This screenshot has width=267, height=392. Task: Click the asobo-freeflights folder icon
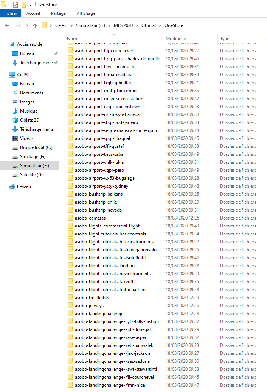[x=71, y=298]
